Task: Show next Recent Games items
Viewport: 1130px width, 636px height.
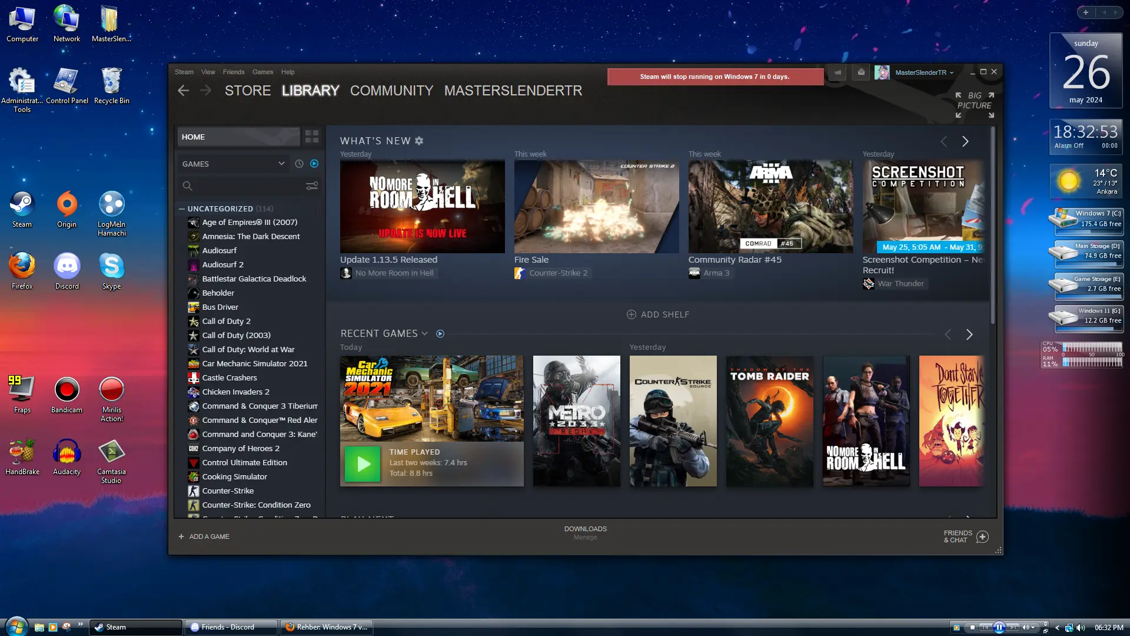Action: point(969,334)
